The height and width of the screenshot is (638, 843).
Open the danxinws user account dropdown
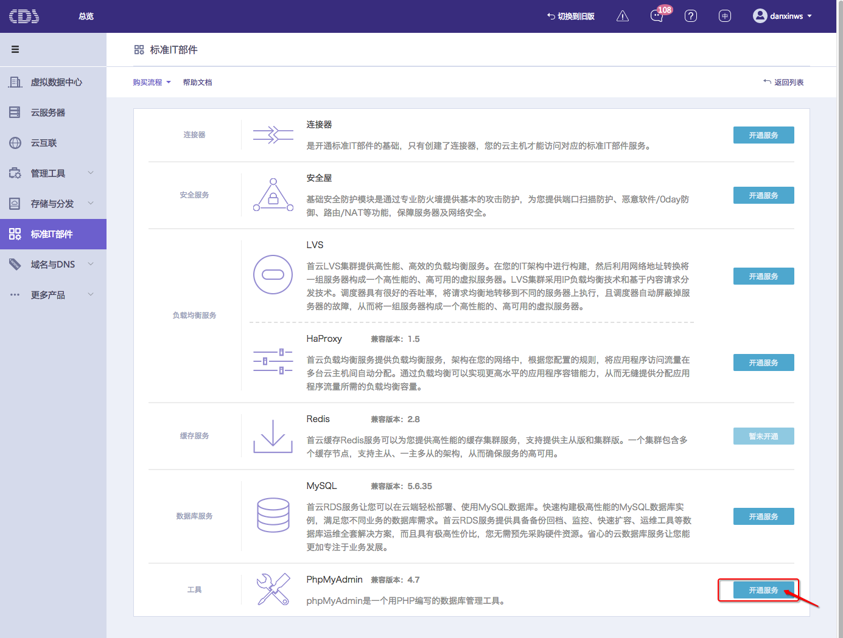[783, 16]
